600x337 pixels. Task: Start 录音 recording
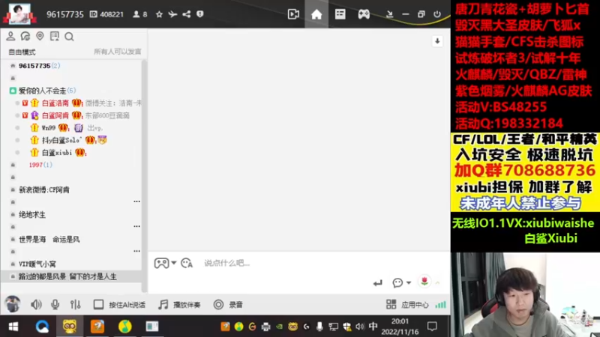(x=228, y=305)
